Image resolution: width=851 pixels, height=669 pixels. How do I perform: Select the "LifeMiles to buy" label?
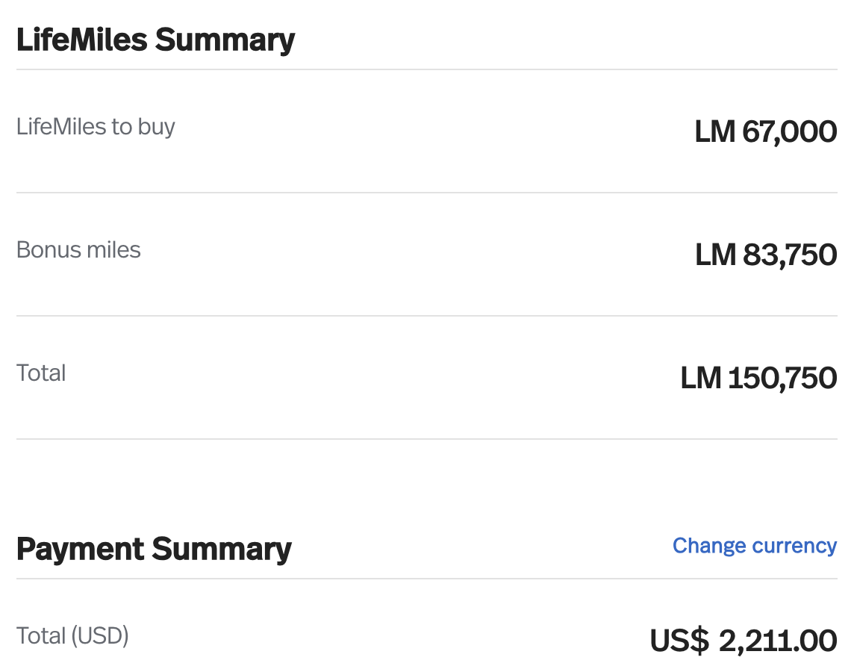coord(96,127)
